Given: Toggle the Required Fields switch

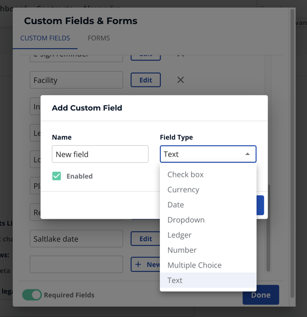Looking at the screenshot, I should click(32, 295).
